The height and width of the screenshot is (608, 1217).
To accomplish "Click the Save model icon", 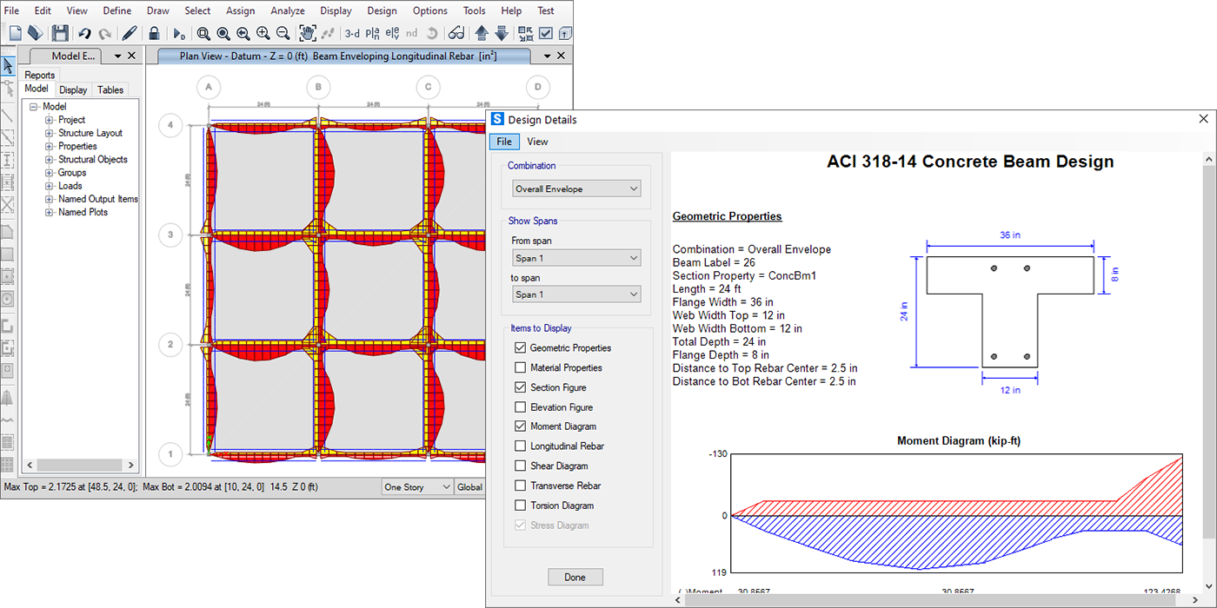I will pos(60,33).
